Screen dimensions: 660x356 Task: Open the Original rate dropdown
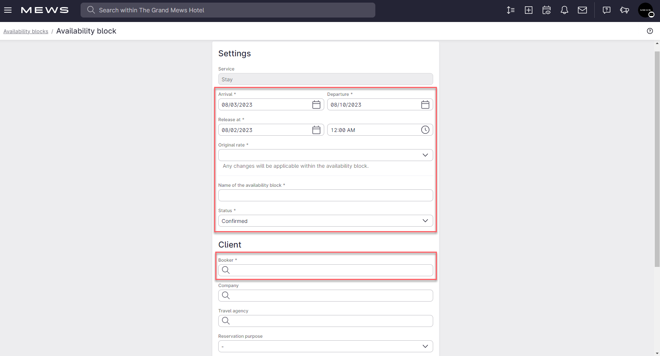[x=425, y=155]
